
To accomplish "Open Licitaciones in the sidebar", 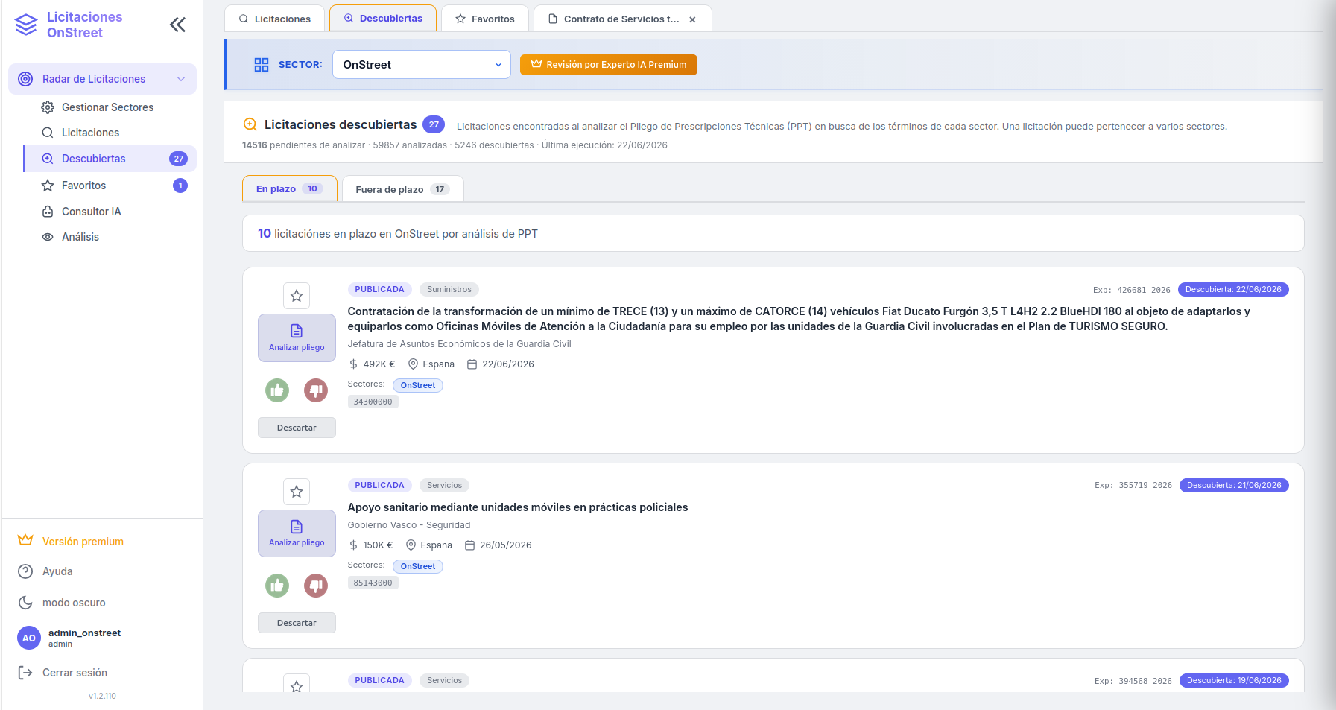I will click(90, 133).
